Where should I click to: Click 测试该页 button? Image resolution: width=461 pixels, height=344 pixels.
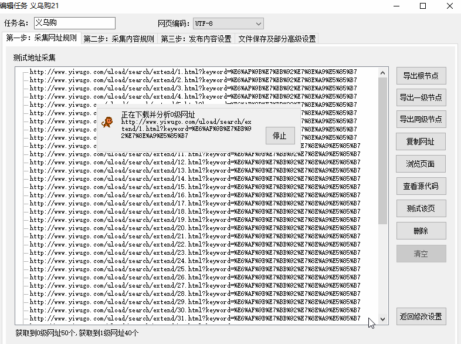coord(421,208)
